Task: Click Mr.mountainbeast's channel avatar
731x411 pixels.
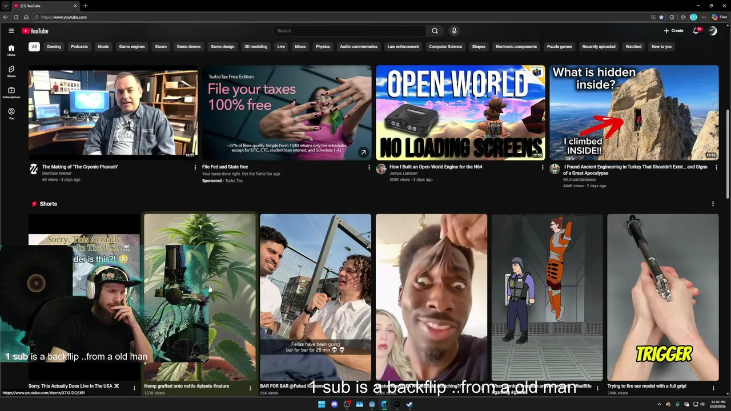Action: pyautogui.click(x=555, y=169)
